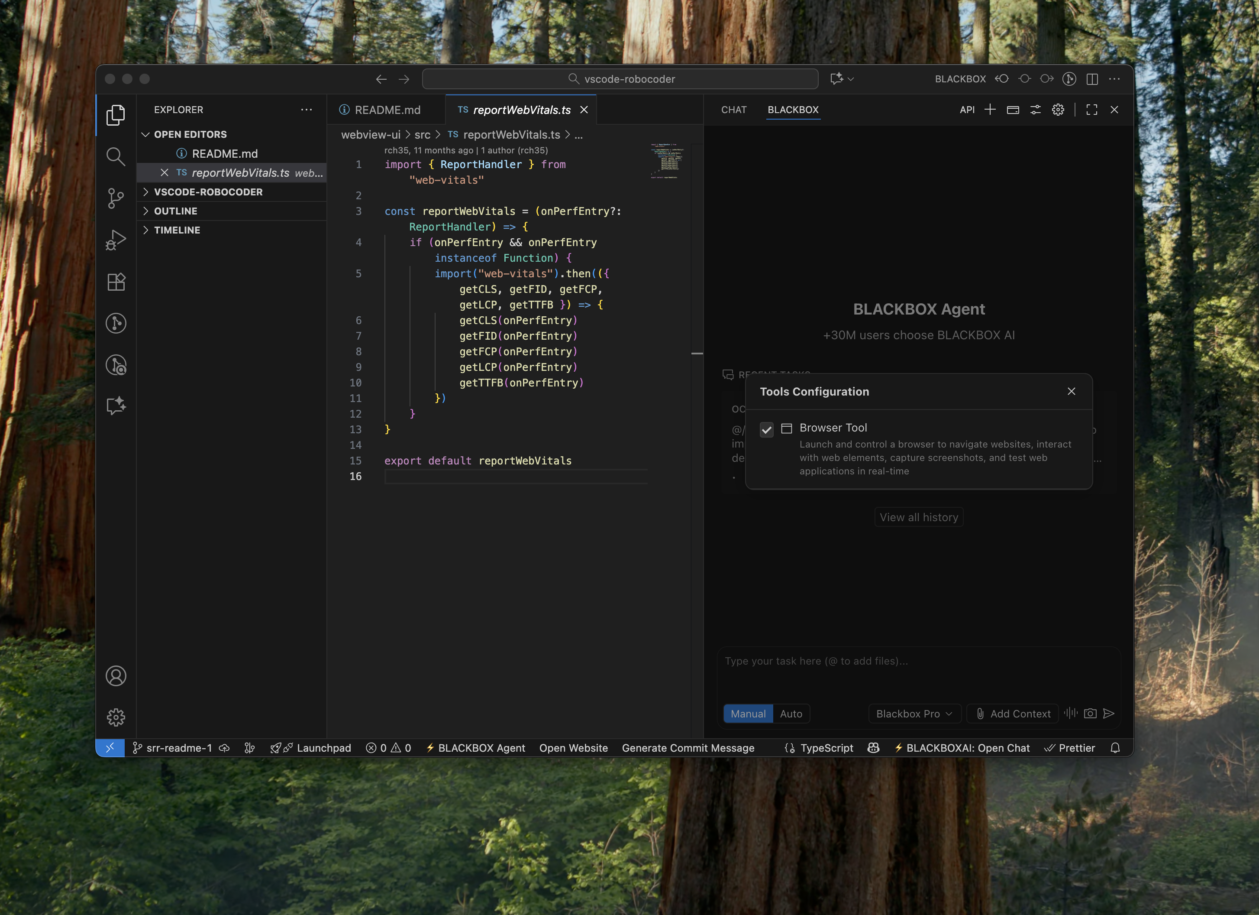Switch to Auto mode
The width and height of the screenshot is (1259, 915).
pyautogui.click(x=791, y=714)
